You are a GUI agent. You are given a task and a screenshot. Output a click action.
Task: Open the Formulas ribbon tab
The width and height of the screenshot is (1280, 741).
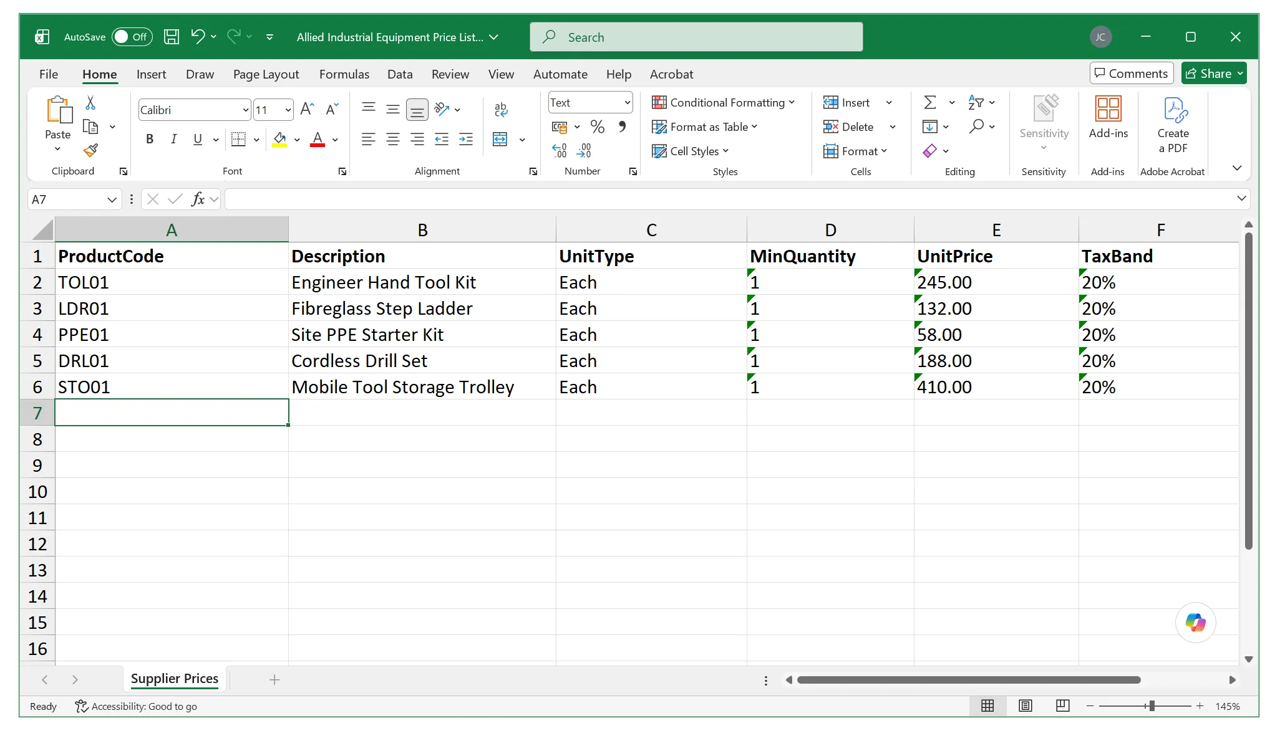pyautogui.click(x=344, y=74)
